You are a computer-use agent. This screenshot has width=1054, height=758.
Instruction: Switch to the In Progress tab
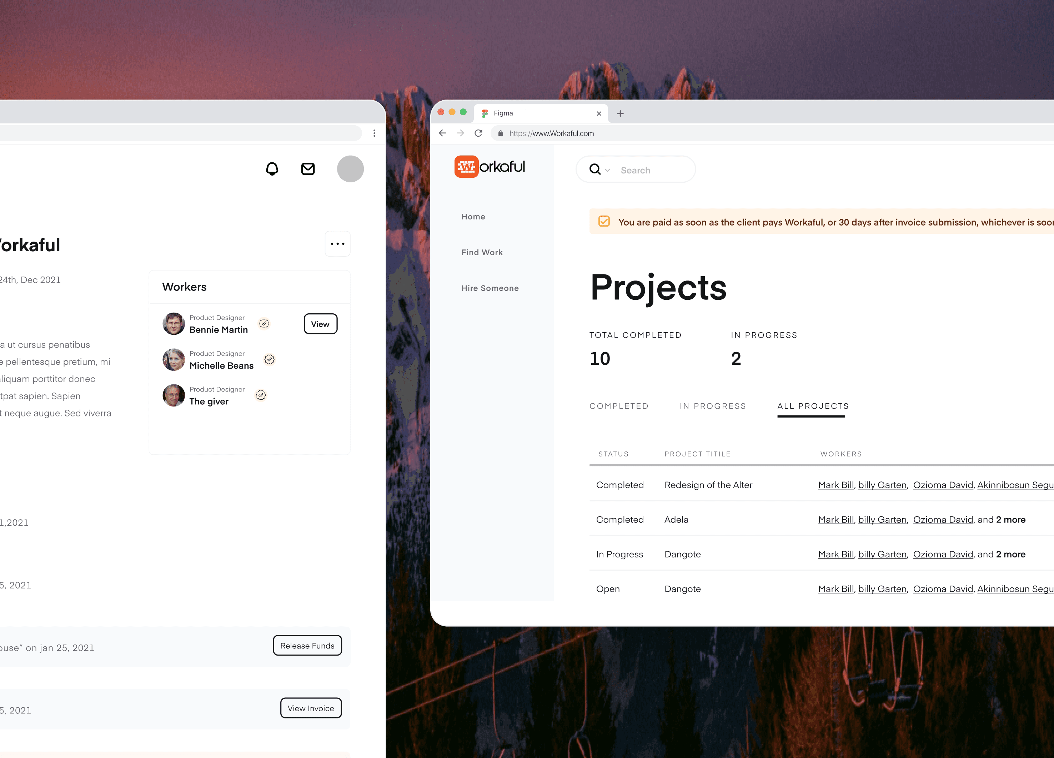712,406
